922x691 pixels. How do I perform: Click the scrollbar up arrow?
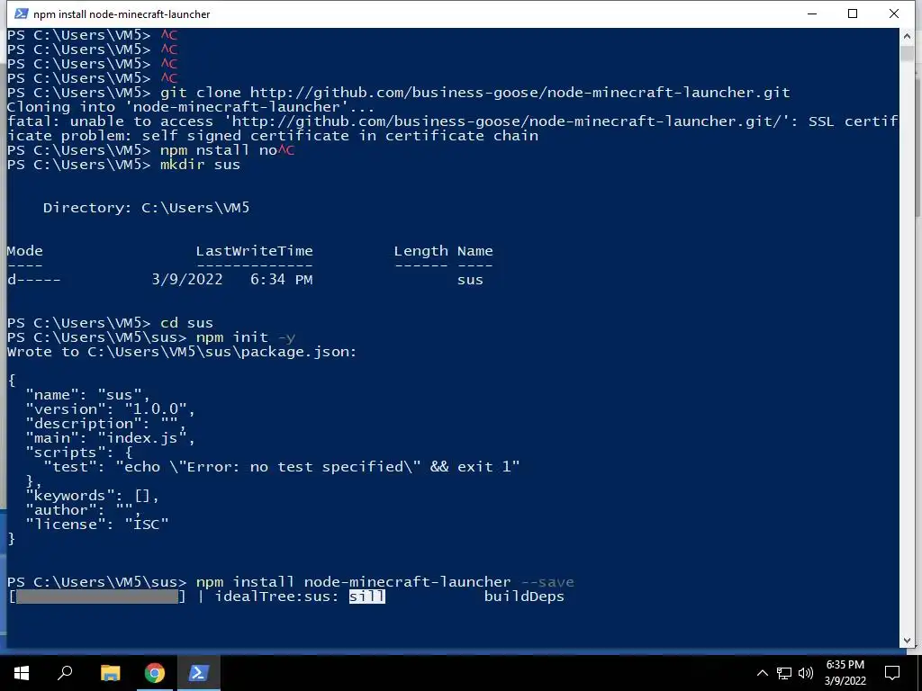[x=907, y=36]
